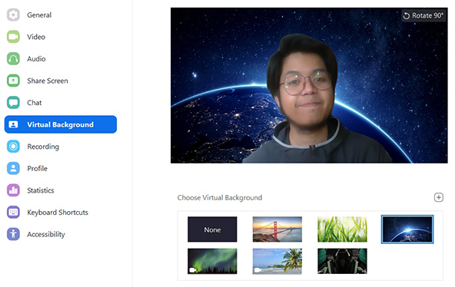Choose the dark cockpit seat background

[x=342, y=261]
